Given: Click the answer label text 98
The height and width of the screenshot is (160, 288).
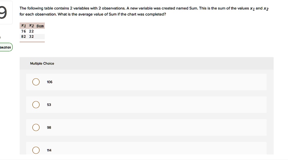Looking at the screenshot, I should [x=49, y=127].
